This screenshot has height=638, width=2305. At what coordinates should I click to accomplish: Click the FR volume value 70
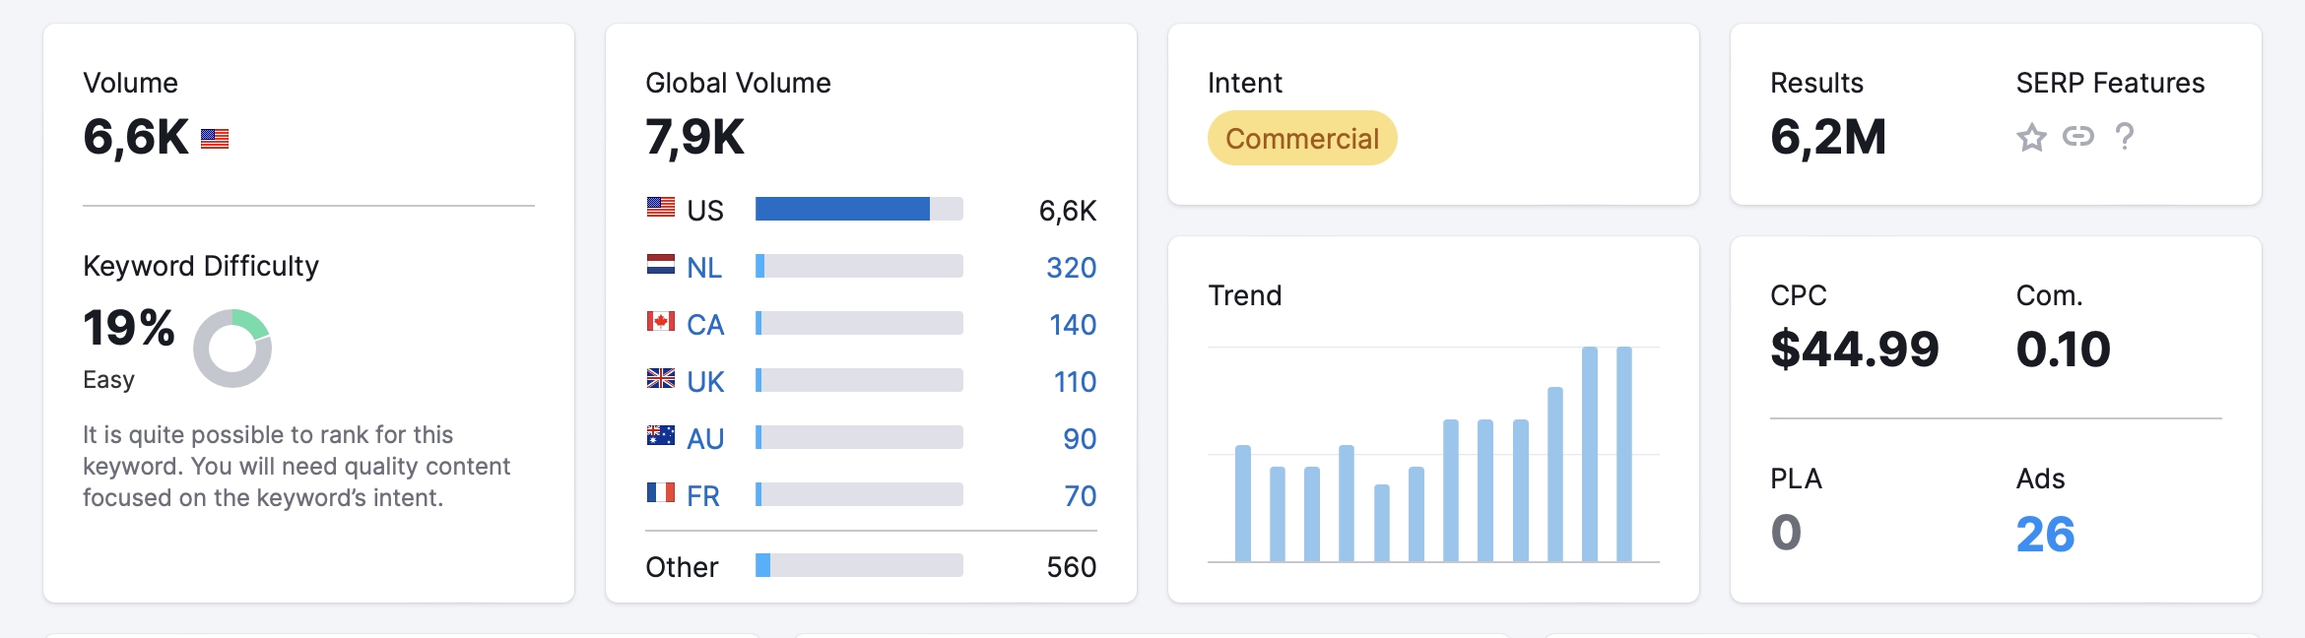[x=1081, y=496]
